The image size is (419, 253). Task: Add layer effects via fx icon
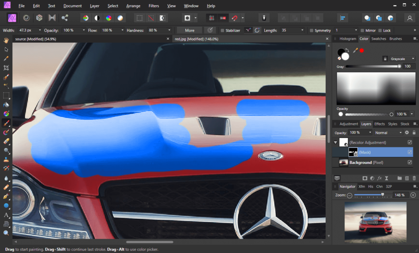click(x=379, y=178)
